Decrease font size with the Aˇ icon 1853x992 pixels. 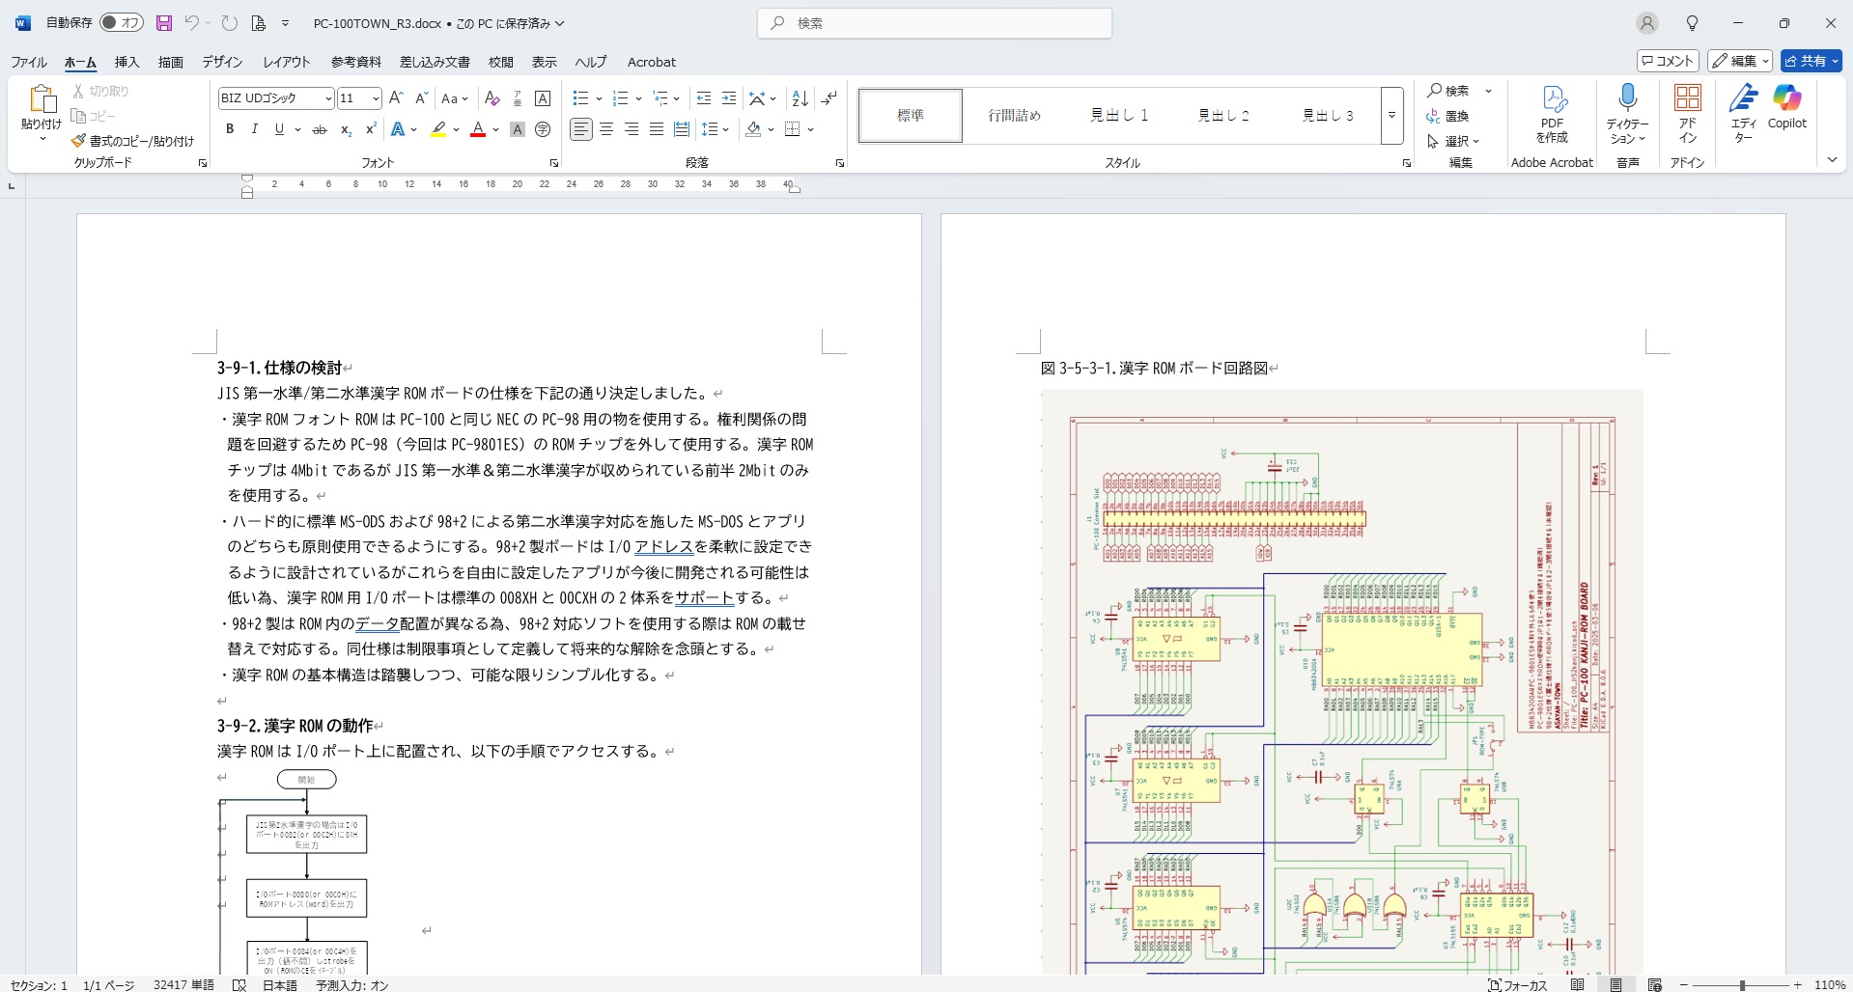(421, 98)
